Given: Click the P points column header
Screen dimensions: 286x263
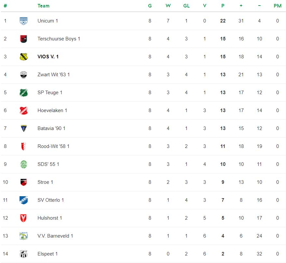Looking at the screenshot, I should click(x=223, y=6).
